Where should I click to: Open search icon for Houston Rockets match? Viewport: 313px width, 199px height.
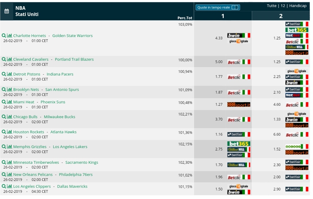pos(4,132)
